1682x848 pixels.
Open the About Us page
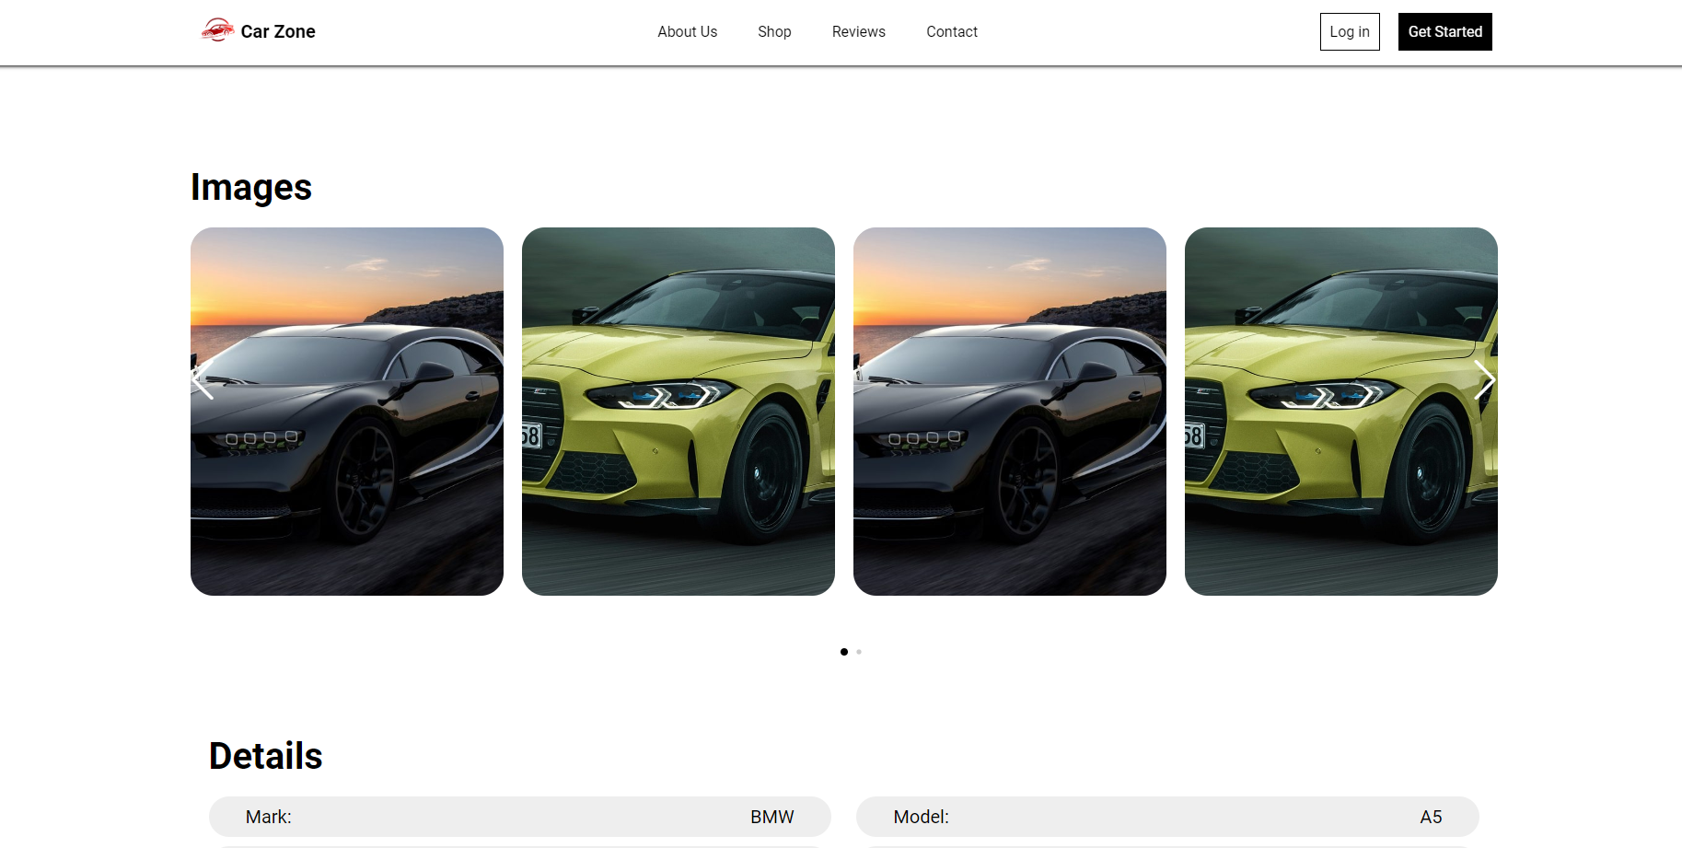coord(687,31)
